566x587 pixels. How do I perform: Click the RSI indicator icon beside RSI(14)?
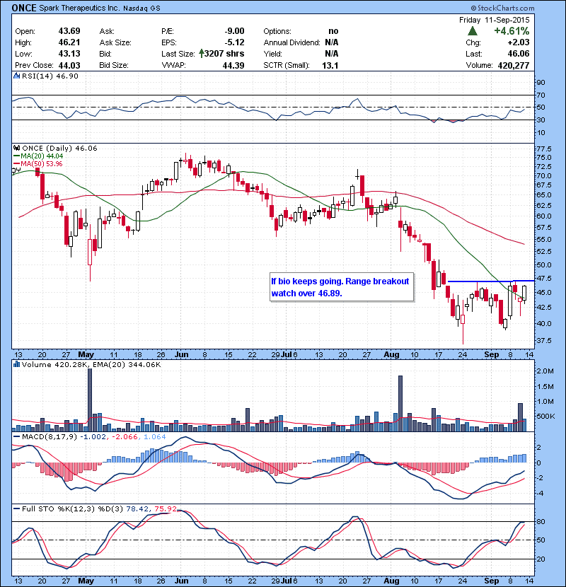17,76
